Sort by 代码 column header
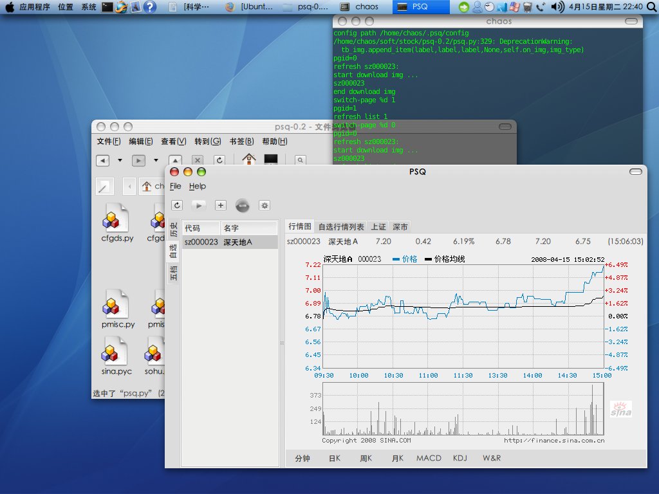This screenshot has width=659, height=494. point(201,228)
